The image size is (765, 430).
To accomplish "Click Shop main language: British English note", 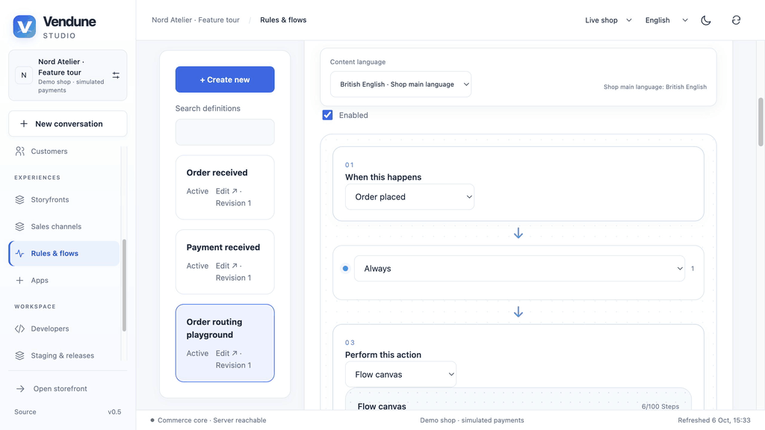I will coord(654,87).
